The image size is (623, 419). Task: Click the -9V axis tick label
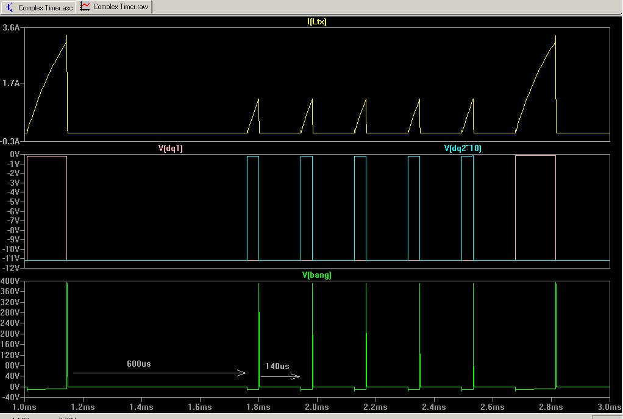[x=13, y=240]
